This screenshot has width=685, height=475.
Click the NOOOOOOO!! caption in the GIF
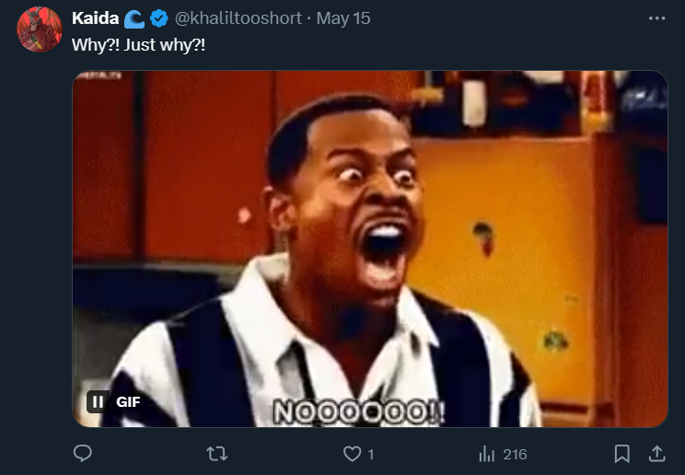click(x=359, y=412)
